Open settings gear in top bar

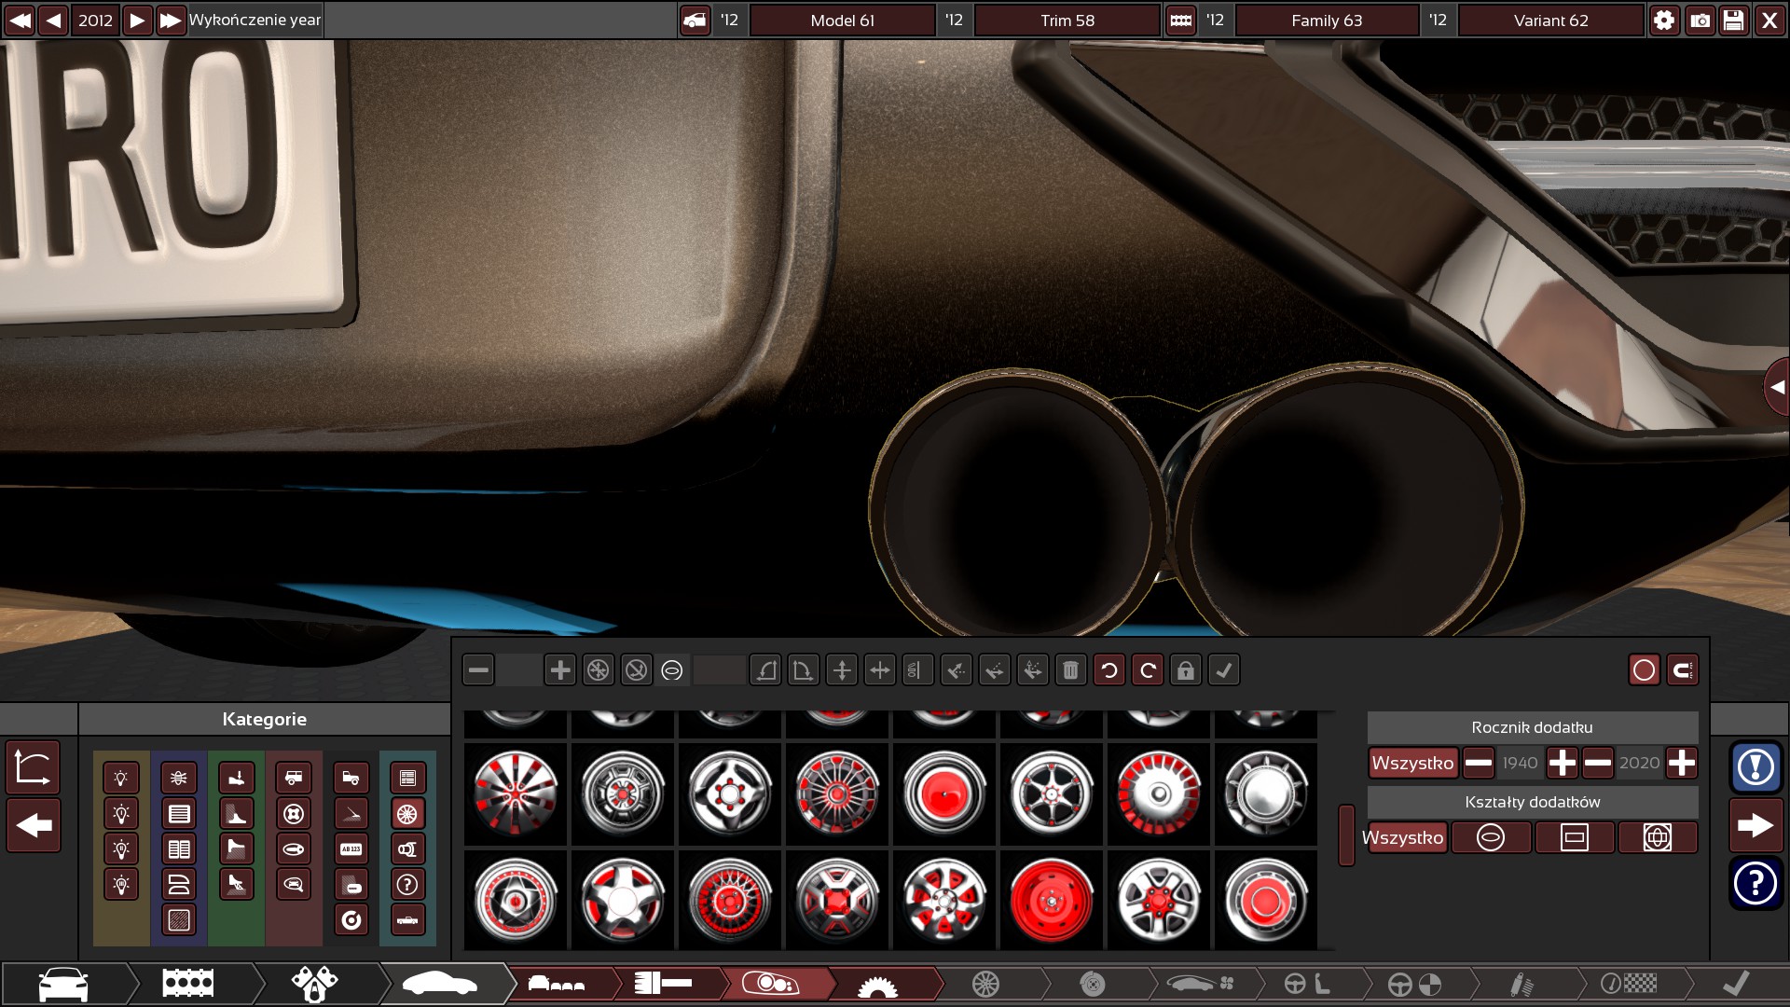pos(1664,21)
